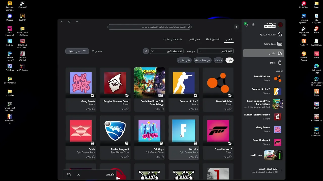
Task: Open the aboagra profile avatar
Action: coord(280,25)
